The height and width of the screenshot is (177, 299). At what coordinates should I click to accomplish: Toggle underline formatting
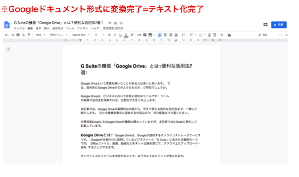click(x=120, y=35)
